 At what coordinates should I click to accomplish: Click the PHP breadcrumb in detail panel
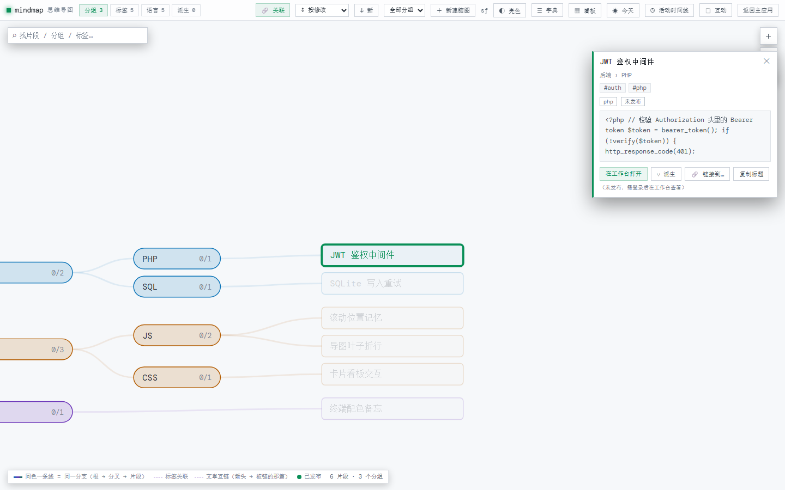[626, 75]
